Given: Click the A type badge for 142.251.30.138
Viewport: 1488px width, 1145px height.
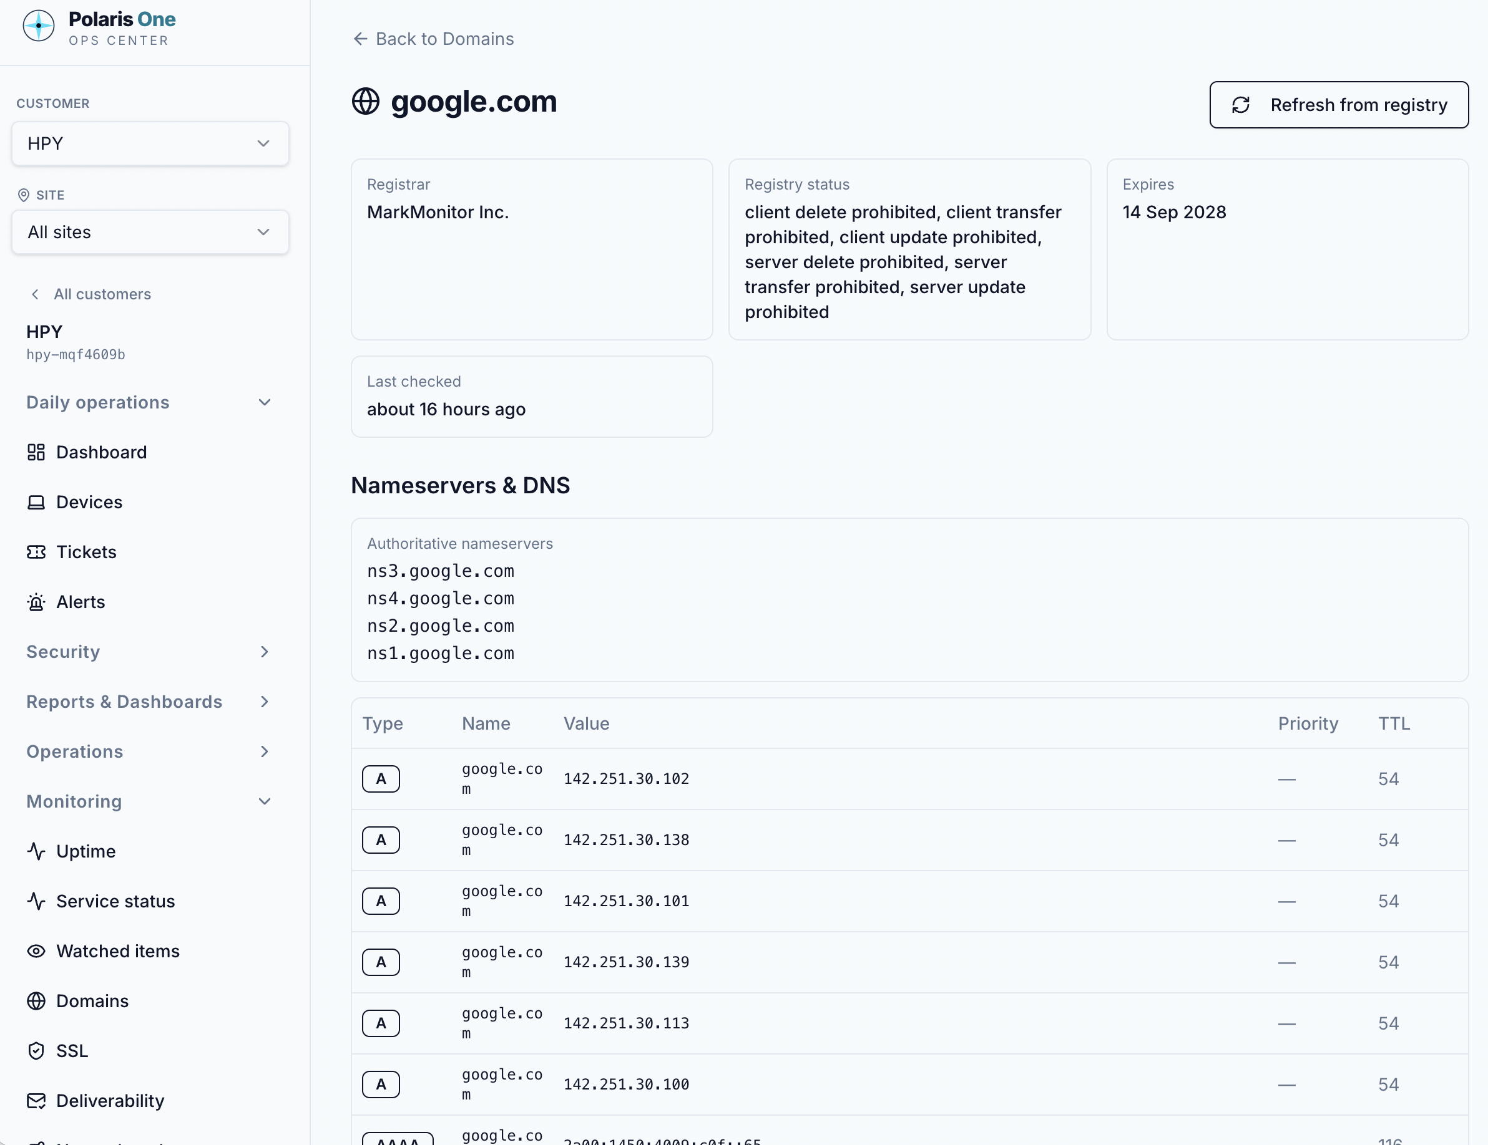Looking at the screenshot, I should pos(381,840).
